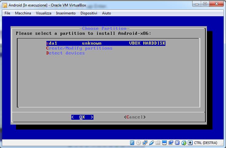Screen dimensions: 226x148
Task: Open the Inserimento menu
Action: coord(66,13)
